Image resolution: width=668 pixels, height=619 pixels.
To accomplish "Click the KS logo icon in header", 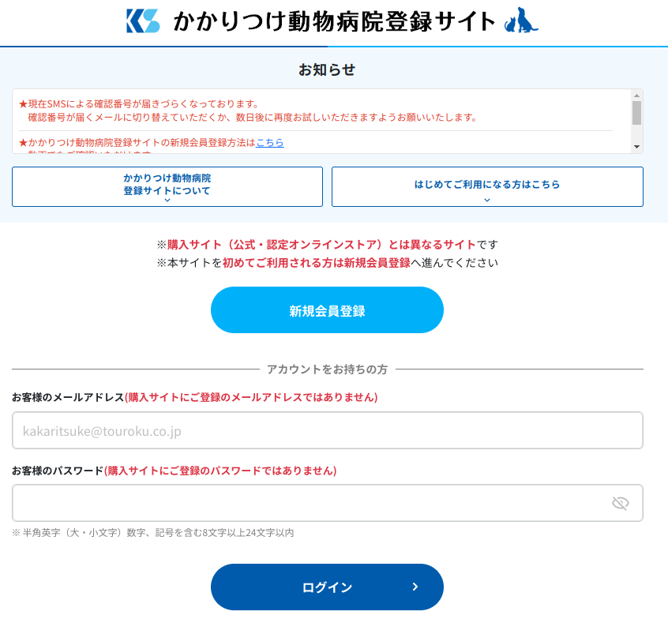I will (143, 21).
